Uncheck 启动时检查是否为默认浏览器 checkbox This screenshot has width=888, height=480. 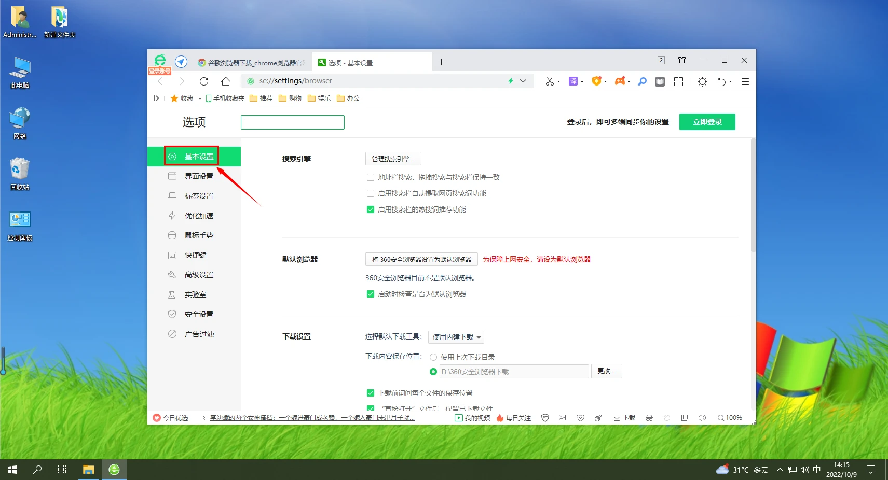click(x=371, y=294)
